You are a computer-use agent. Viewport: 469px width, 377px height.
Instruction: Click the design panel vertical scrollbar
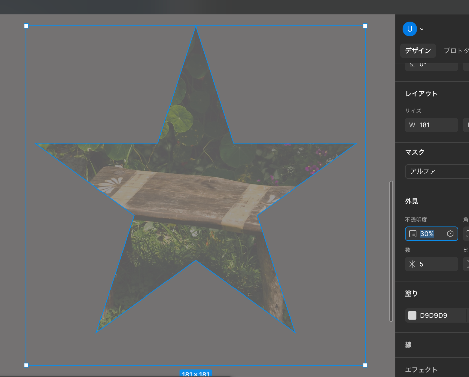(x=391, y=251)
